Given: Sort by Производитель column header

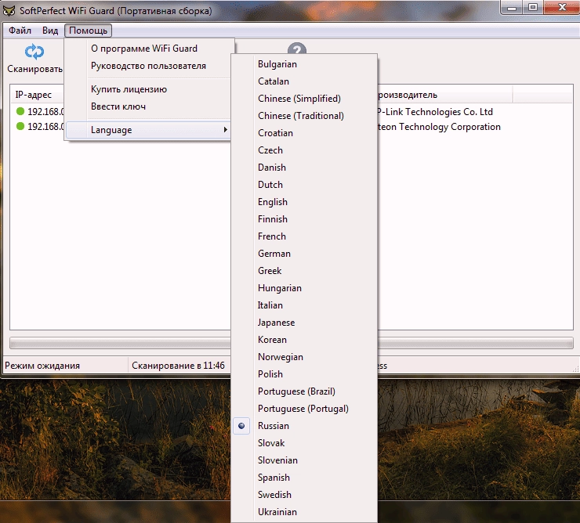Looking at the screenshot, I should pos(444,95).
